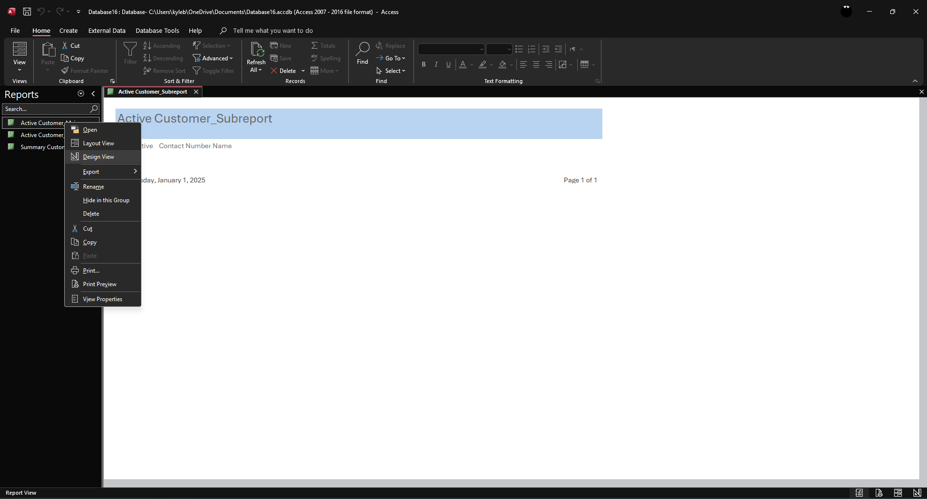Choose View Properties from context menu

(x=103, y=299)
